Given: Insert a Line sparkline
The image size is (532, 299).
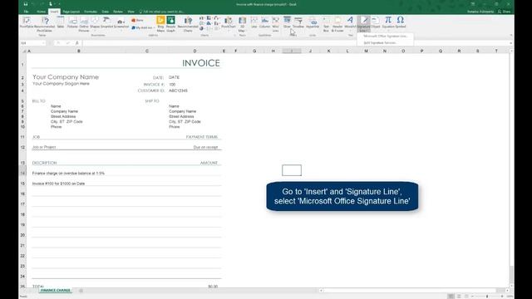Looking at the screenshot, I should (254, 22).
